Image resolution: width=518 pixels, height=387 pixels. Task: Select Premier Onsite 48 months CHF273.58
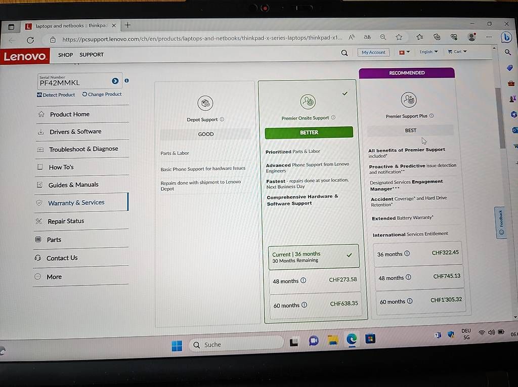click(315, 281)
